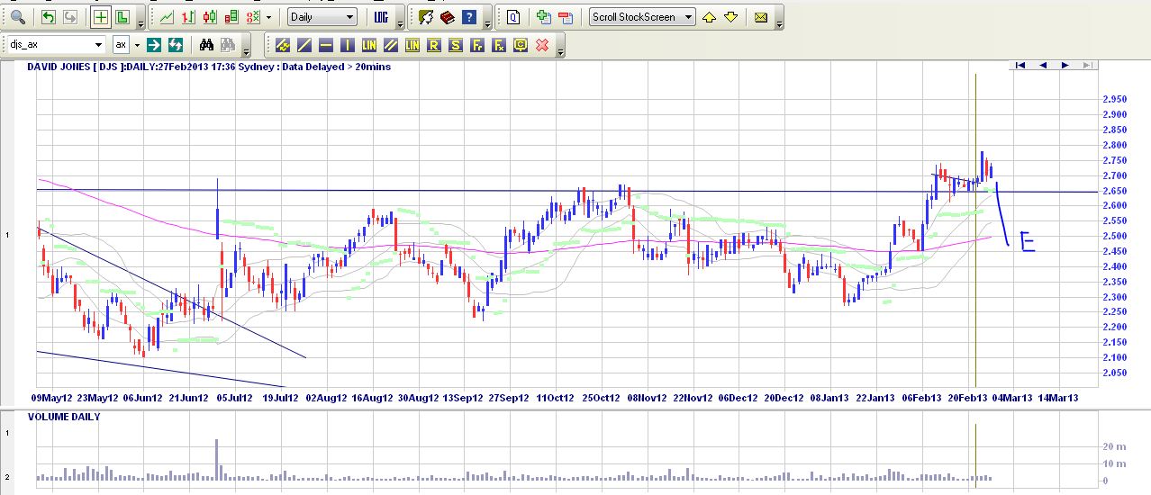Screen dimensions: 1151x495
Task: Switch to candlestick chart type
Action: tap(210, 17)
